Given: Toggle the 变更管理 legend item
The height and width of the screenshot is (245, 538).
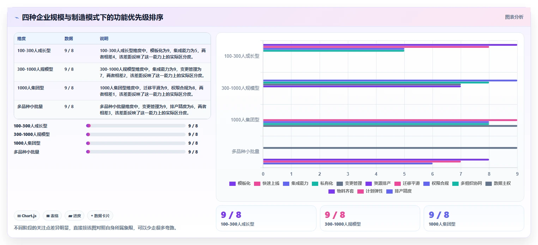Looking at the screenshot, I should click(349, 183).
